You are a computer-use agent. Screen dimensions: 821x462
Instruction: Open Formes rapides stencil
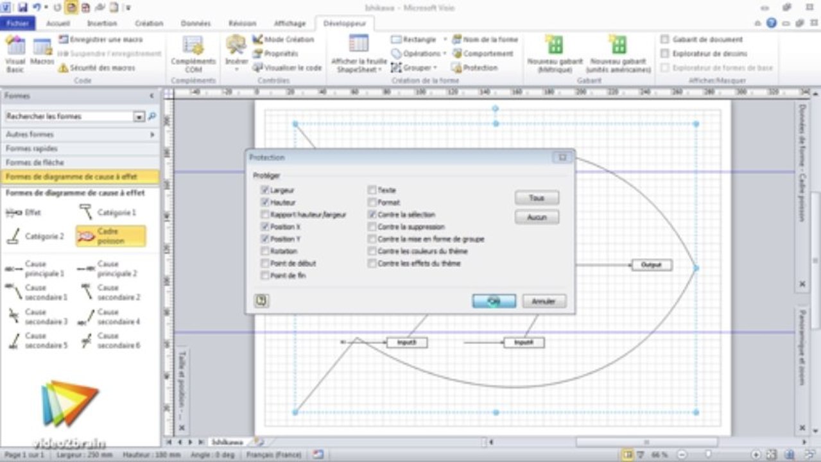tap(80, 148)
